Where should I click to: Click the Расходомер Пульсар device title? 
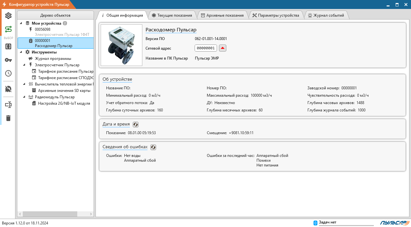pyautogui.click(x=171, y=30)
